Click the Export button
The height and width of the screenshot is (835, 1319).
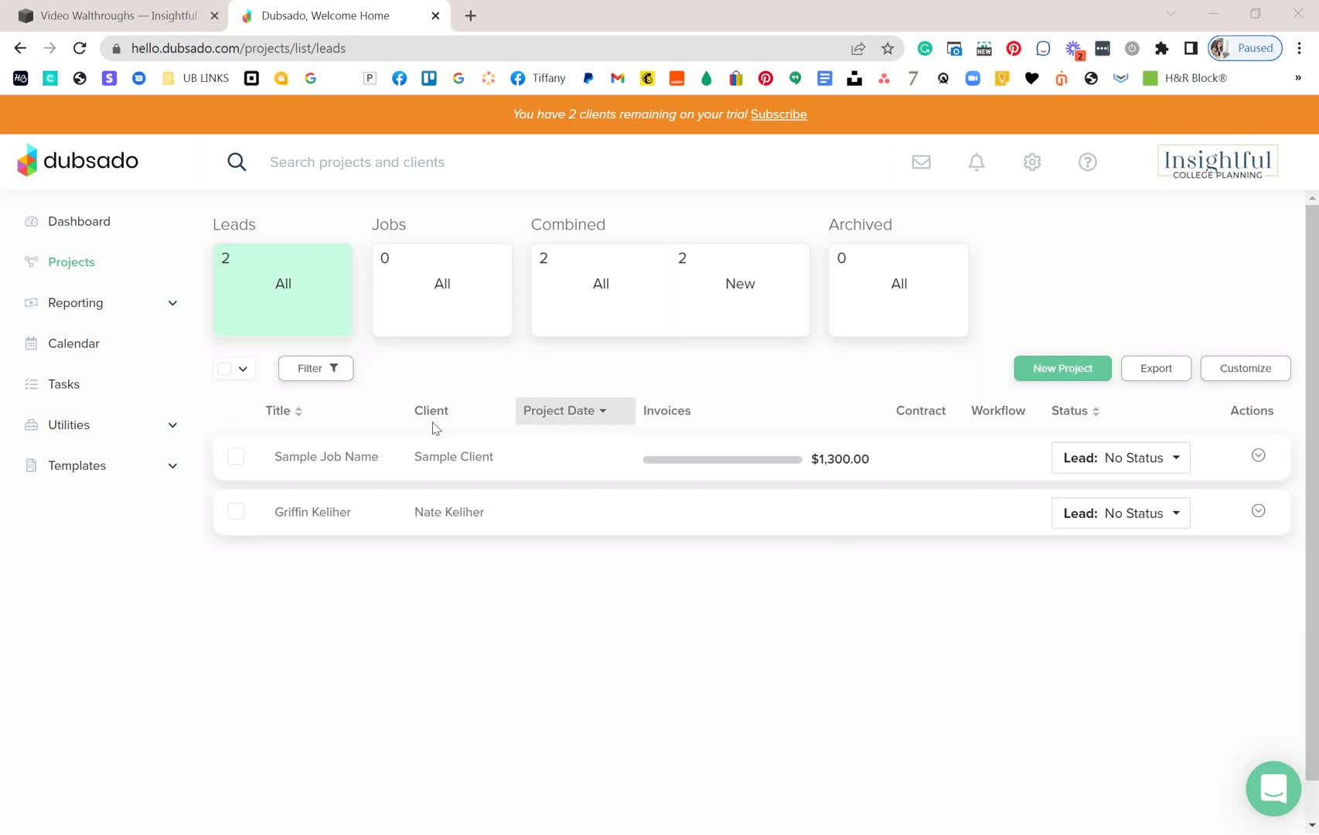(1156, 368)
